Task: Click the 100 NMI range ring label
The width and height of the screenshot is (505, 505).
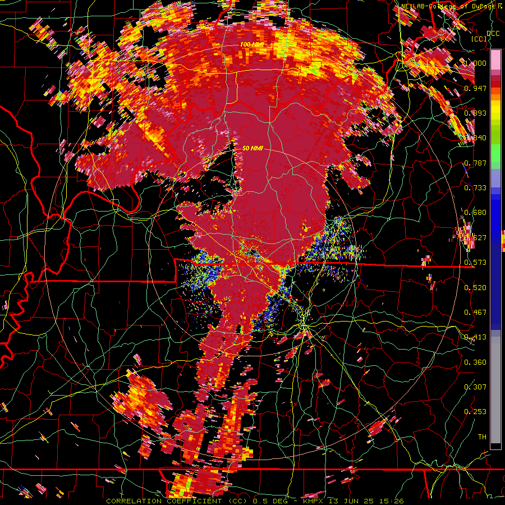Action: tap(252, 44)
